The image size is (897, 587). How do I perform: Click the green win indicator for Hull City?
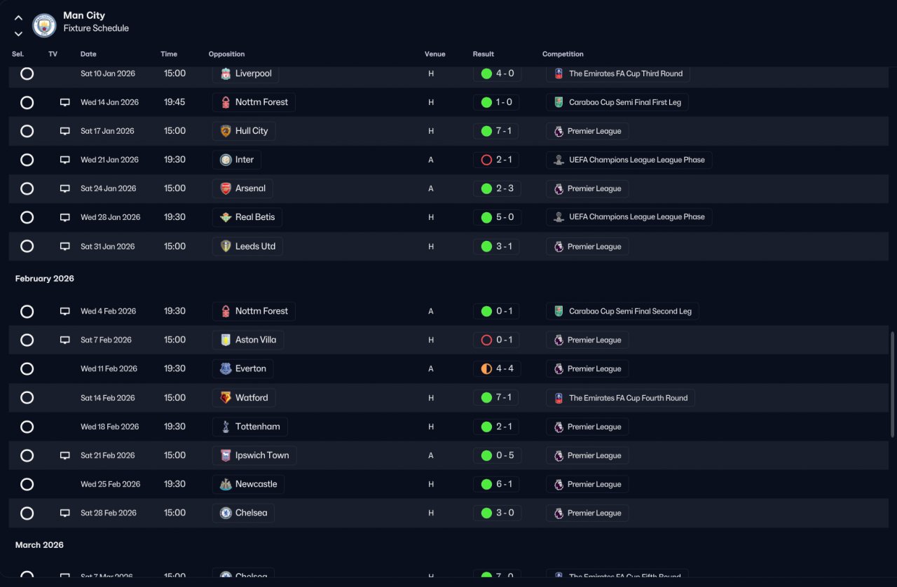(x=486, y=131)
